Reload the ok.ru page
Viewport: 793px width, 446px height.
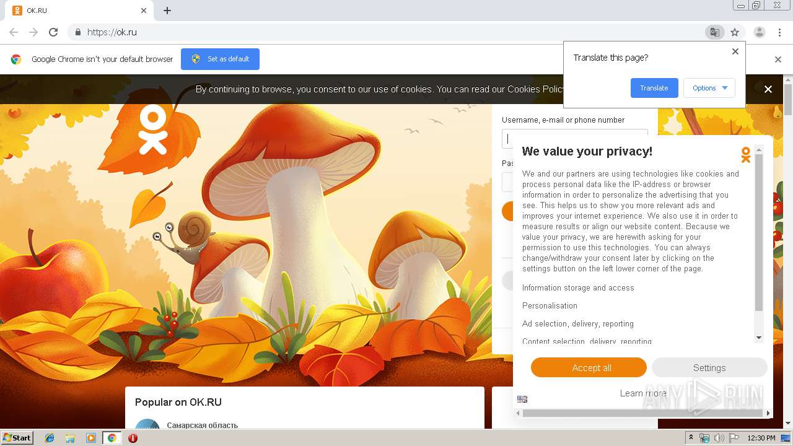[x=53, y=32]
